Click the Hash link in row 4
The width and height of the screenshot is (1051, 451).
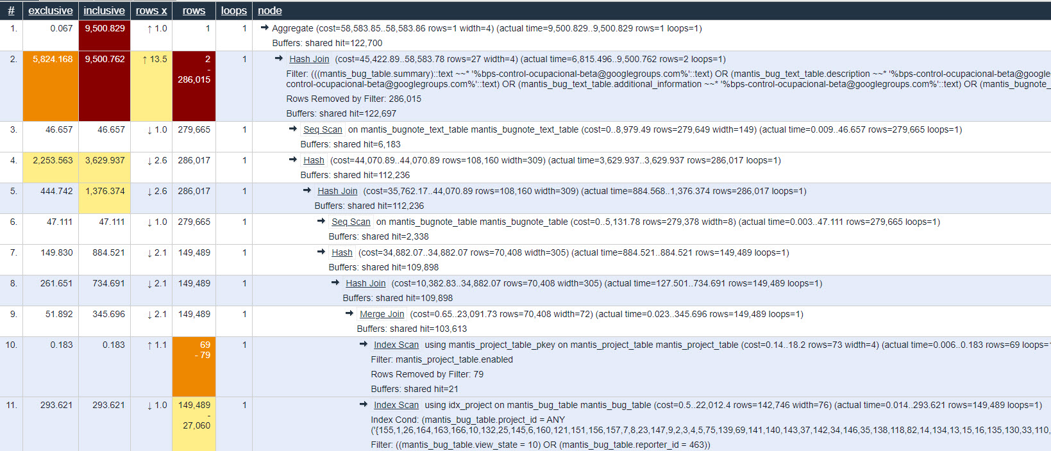(314, 160)
